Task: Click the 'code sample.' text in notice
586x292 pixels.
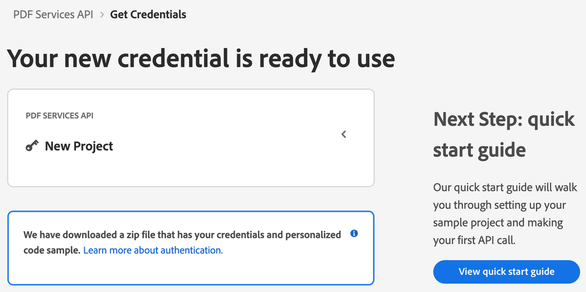Action: click(52, 250)
